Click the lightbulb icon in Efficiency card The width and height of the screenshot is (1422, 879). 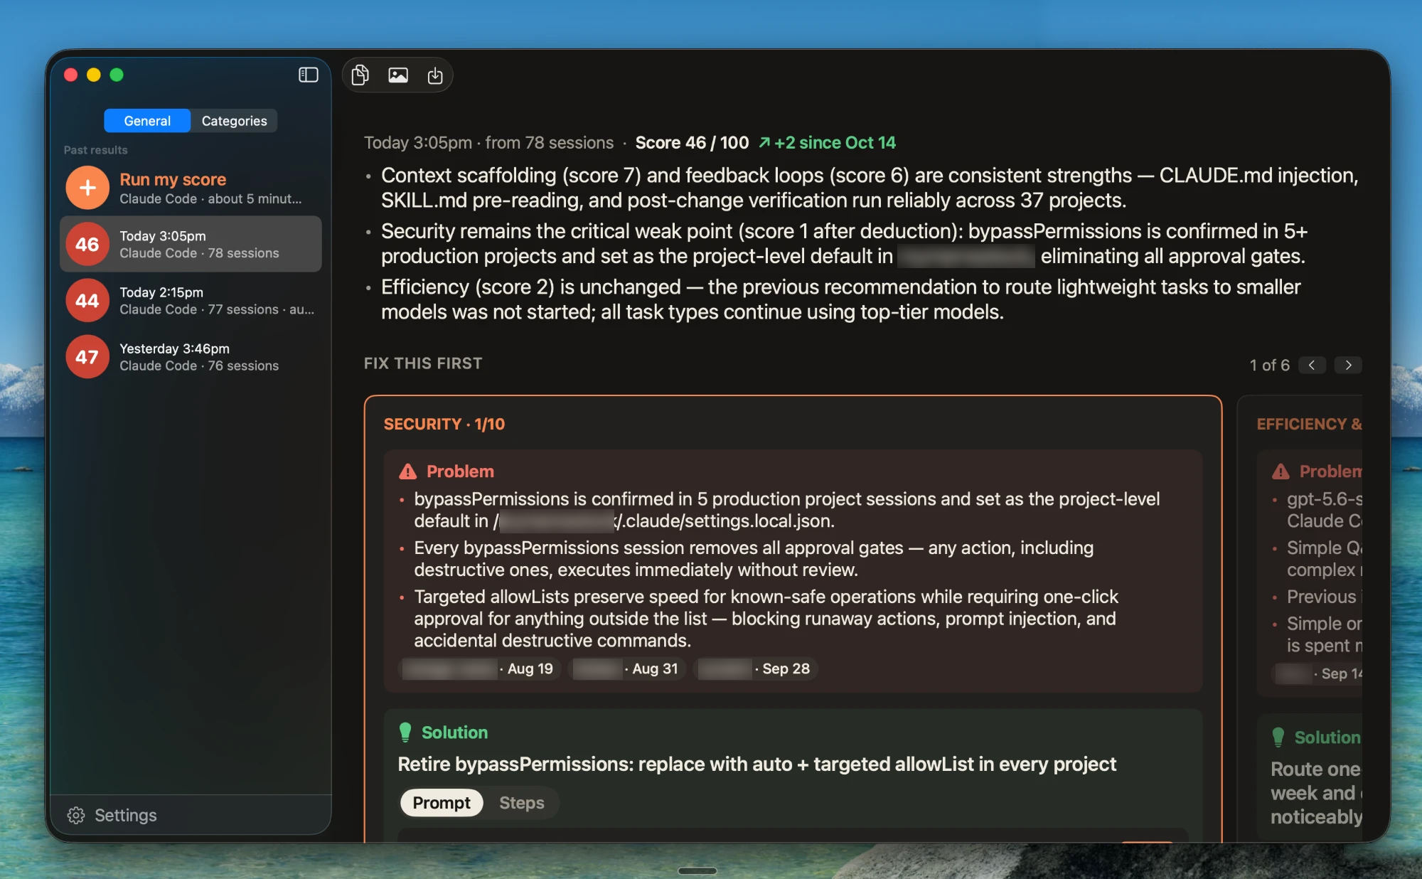coord(1278,737)
